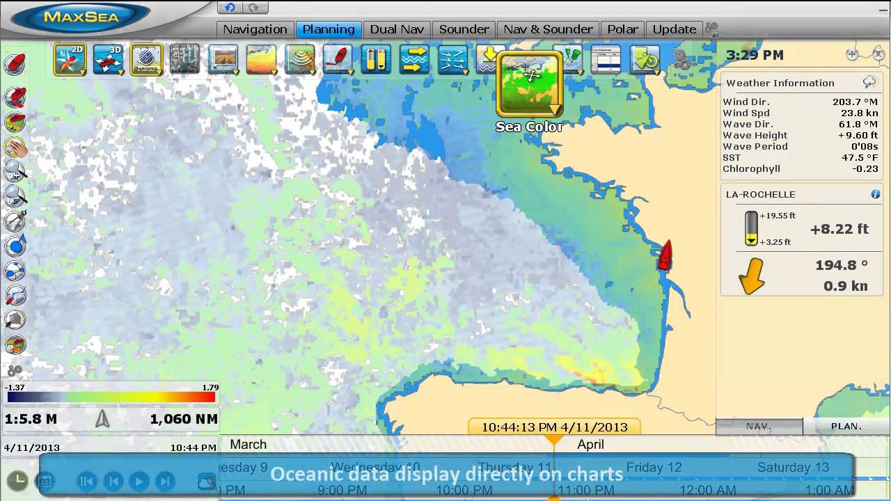Click the center-on-boat sidebar icon

(15, 63)
